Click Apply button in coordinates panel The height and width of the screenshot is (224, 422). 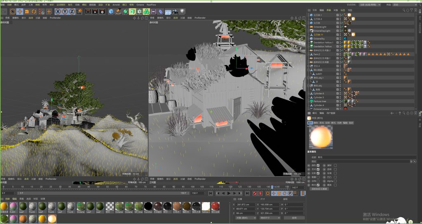294,218
